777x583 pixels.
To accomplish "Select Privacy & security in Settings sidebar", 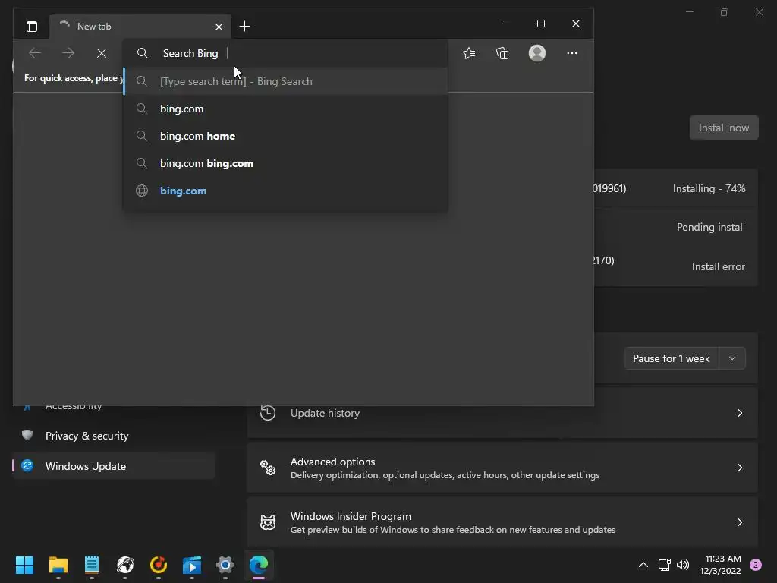I will coord(114,436).
